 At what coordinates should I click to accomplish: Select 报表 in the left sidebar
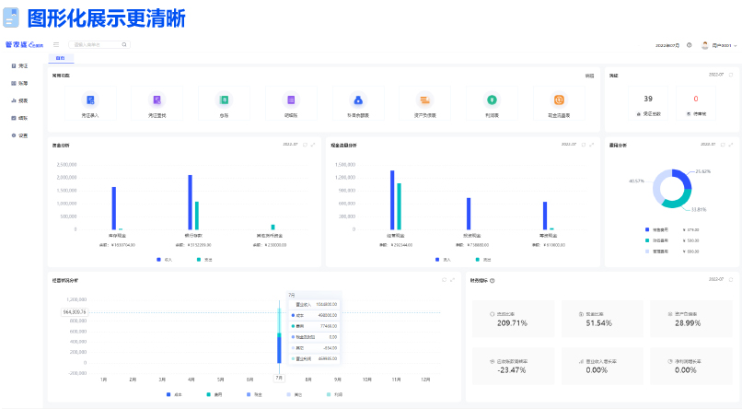point(19,99)
